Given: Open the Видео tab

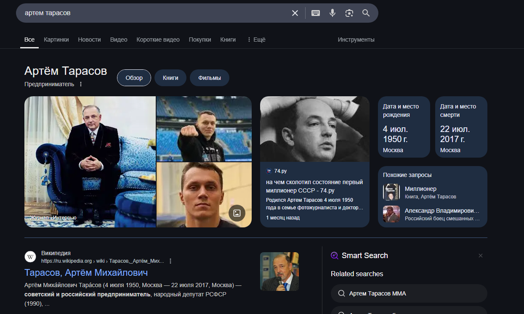Looking at the screenshot, I should 119,40.
